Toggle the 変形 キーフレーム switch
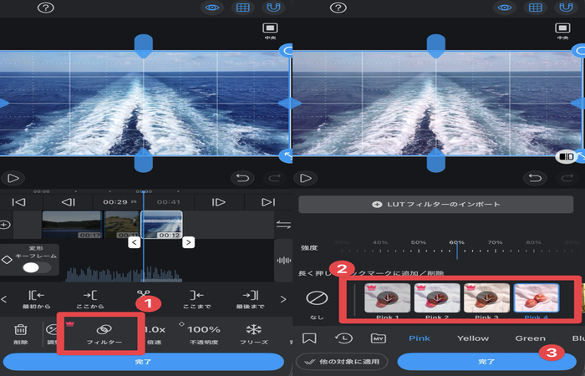The image size is (585, 376). click(x=36, y=267)
